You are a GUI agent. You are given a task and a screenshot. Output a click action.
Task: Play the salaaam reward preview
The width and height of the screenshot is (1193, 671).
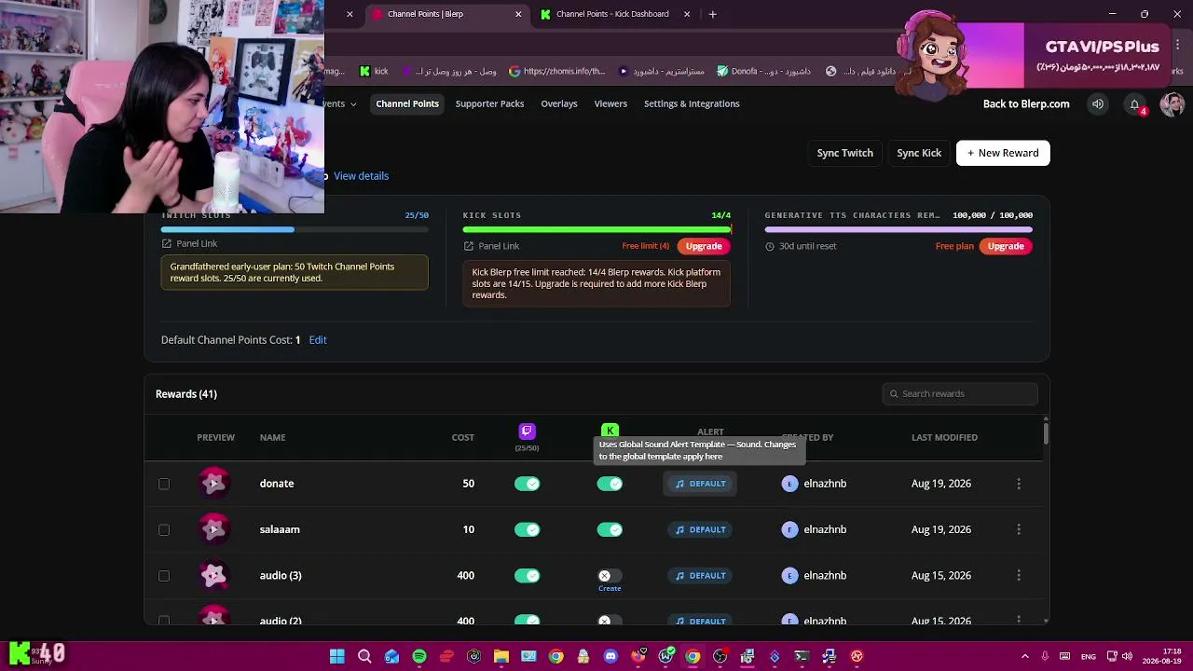(213, 529)
